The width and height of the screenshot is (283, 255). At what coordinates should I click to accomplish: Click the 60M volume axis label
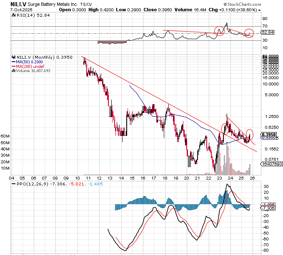(x=5, y=136)
